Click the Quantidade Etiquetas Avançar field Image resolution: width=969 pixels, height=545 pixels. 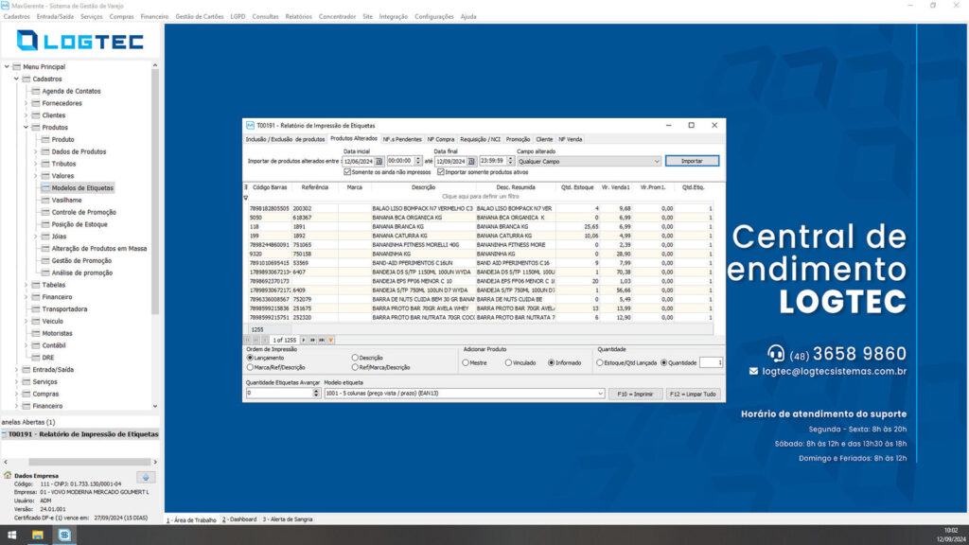pos(283,394)
